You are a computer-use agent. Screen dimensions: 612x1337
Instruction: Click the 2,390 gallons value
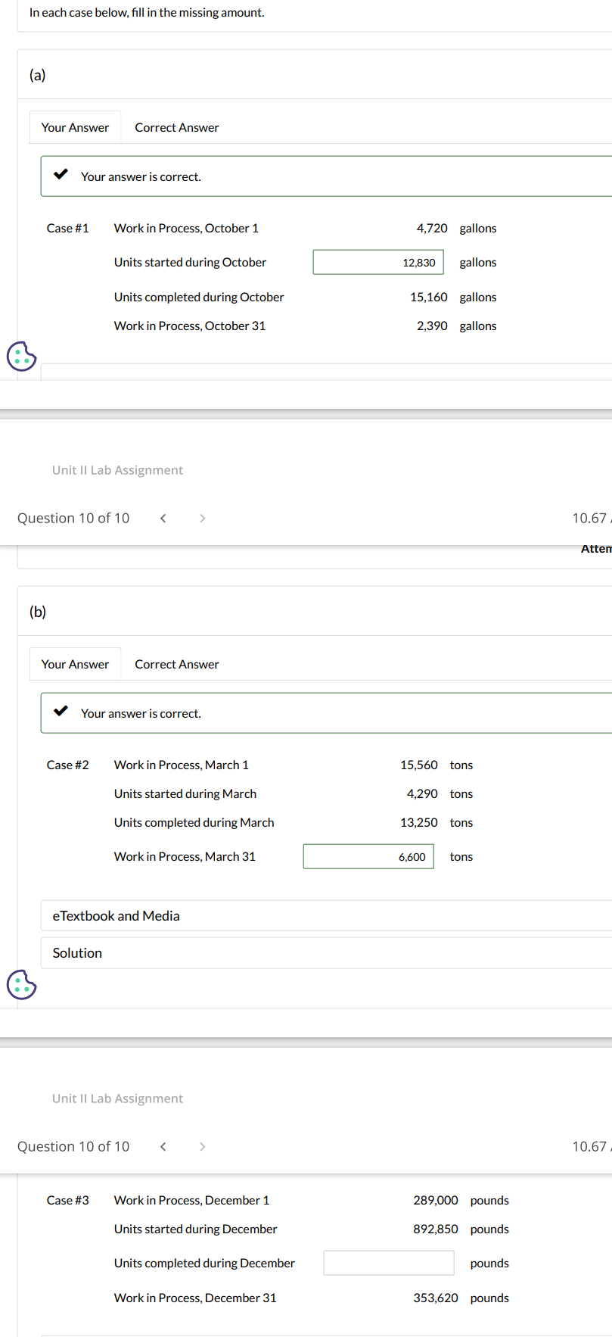tap(432, 326)
